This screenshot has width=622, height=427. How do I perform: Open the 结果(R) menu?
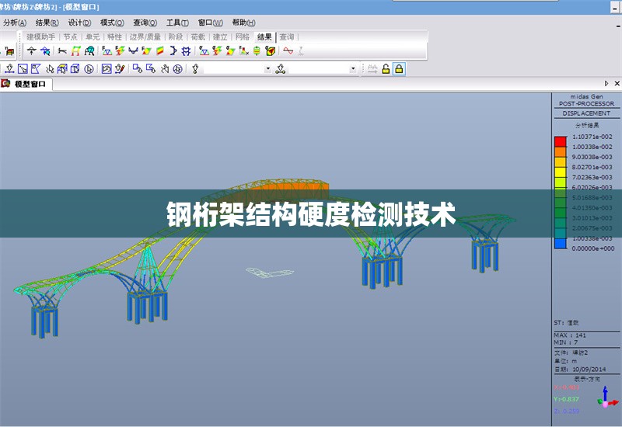tap(47, 23)
